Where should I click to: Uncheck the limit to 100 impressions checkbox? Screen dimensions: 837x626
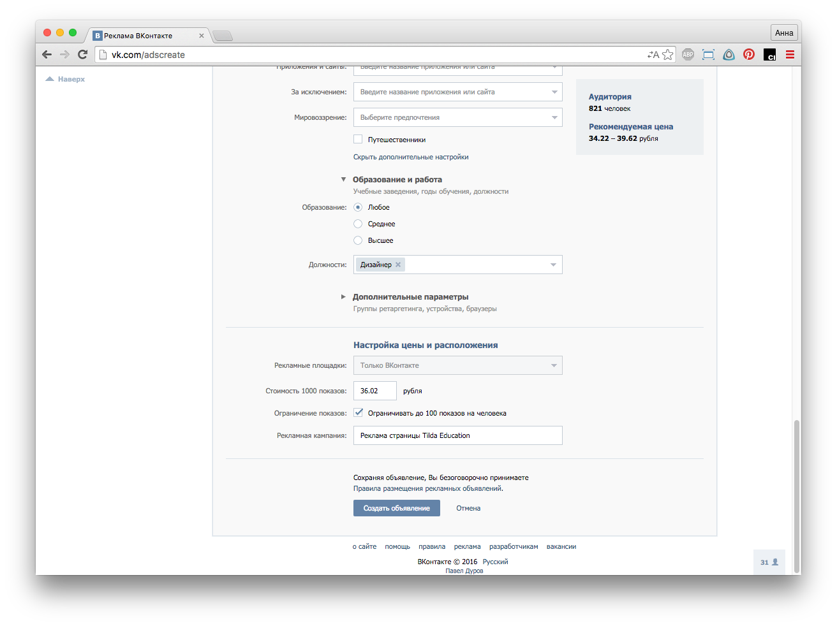point(358,413)
